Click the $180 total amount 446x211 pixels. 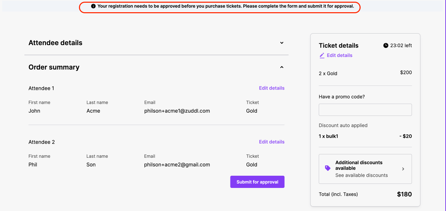coord(404,194)
